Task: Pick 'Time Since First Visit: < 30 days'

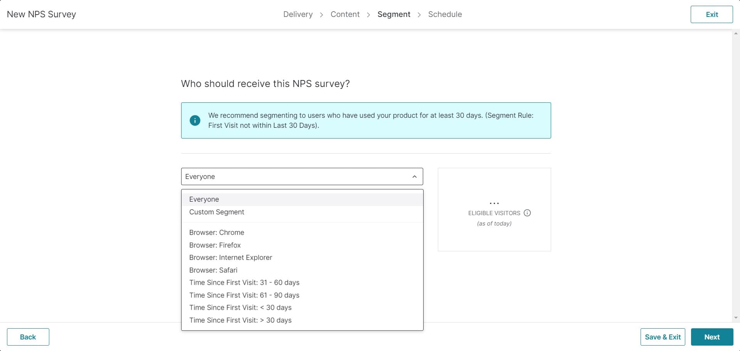Action: pos(240,308)
